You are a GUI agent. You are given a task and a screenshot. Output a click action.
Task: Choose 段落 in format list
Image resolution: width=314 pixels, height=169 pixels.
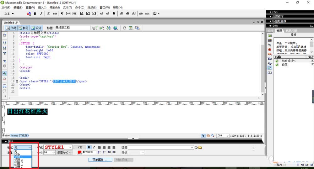coord(17,154)
